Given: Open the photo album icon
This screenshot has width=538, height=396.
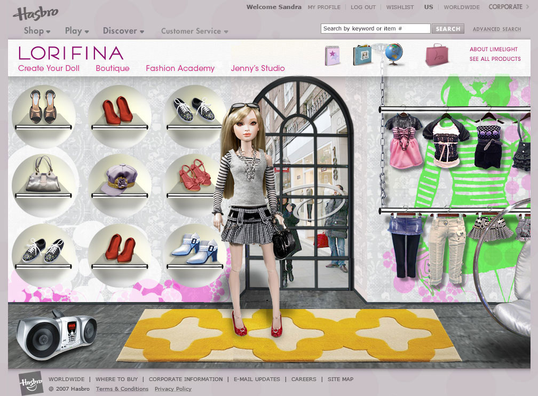Looking at the screenshot, I should pyautogui.click(x=362, y=56).
